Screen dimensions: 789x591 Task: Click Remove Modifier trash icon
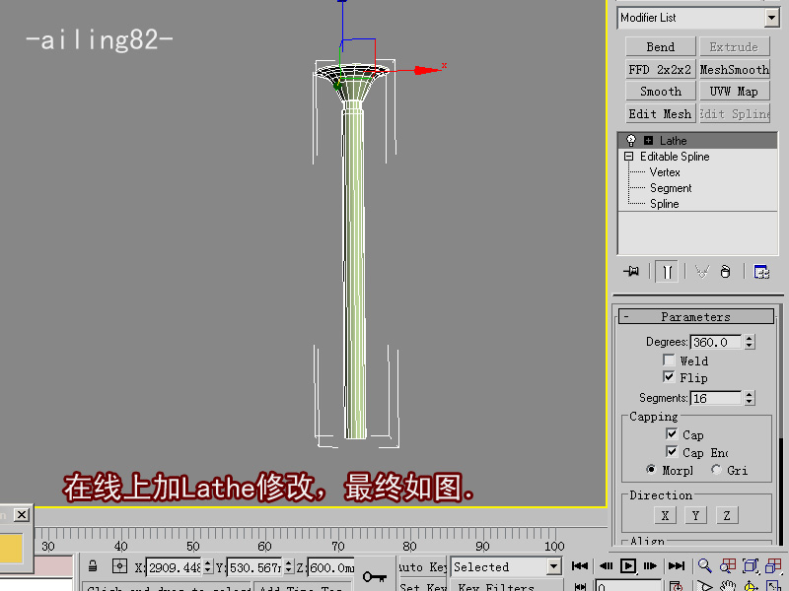(x=725, y=272)
